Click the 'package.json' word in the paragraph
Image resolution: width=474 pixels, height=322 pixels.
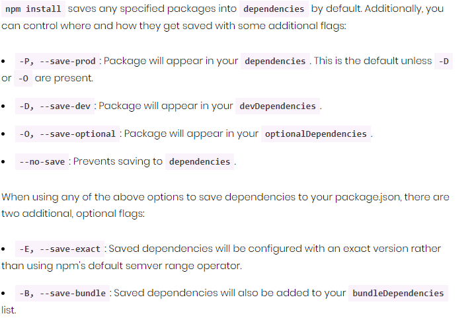[368, 197]
